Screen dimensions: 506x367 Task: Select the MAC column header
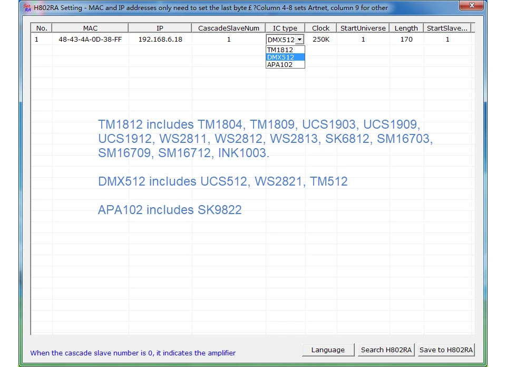point(90,28)
